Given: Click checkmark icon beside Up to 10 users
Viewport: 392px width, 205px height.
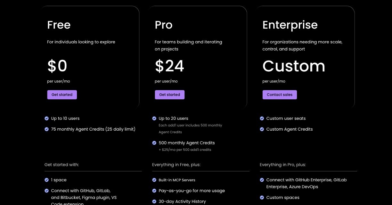Looking at the screenshot, I should [x=47, y=119].
